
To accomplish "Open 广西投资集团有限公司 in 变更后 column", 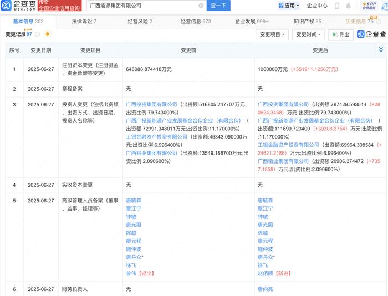I will tap(283, 104).
